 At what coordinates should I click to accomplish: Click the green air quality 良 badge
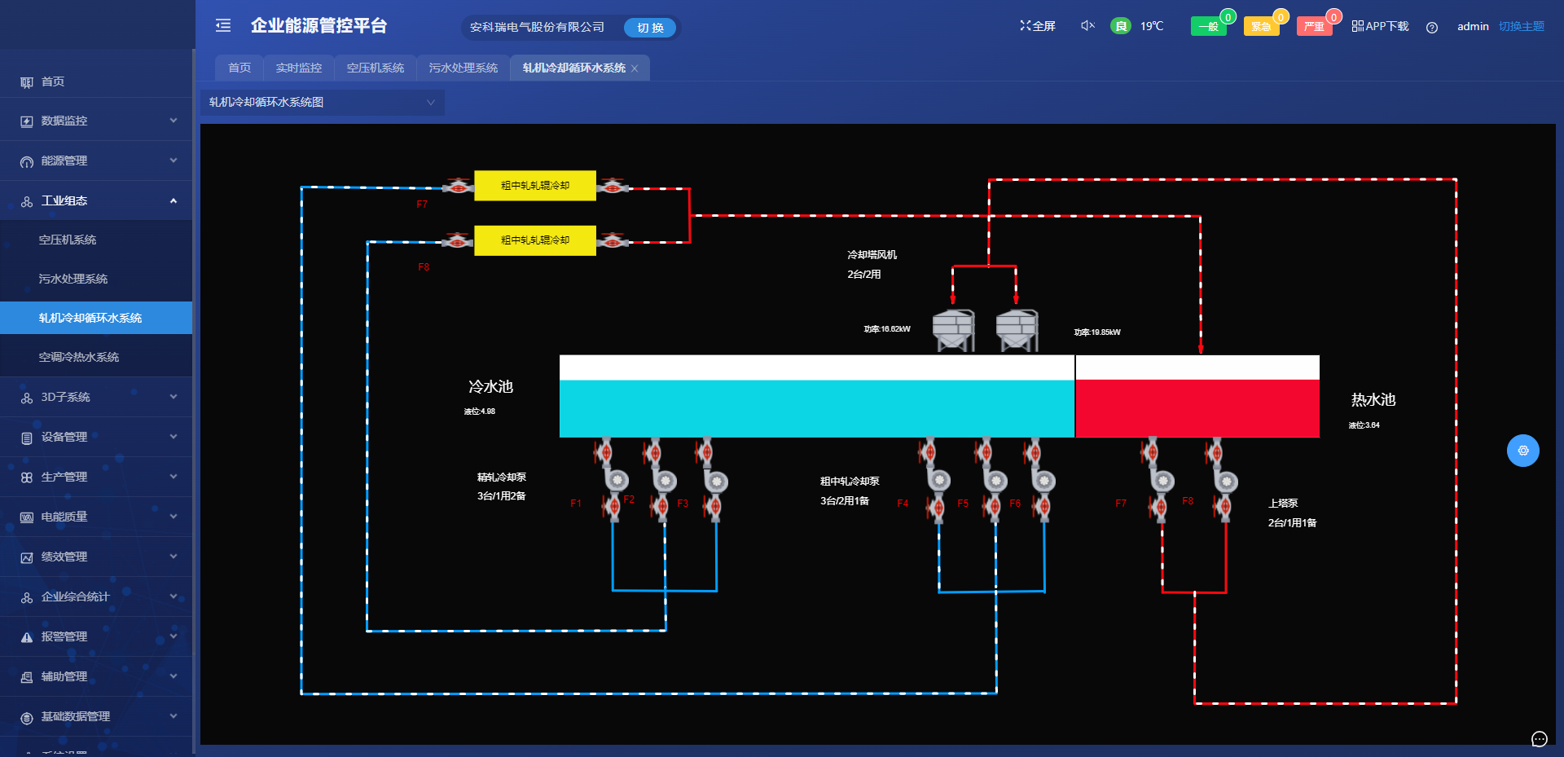click(x=1121, y=26)
